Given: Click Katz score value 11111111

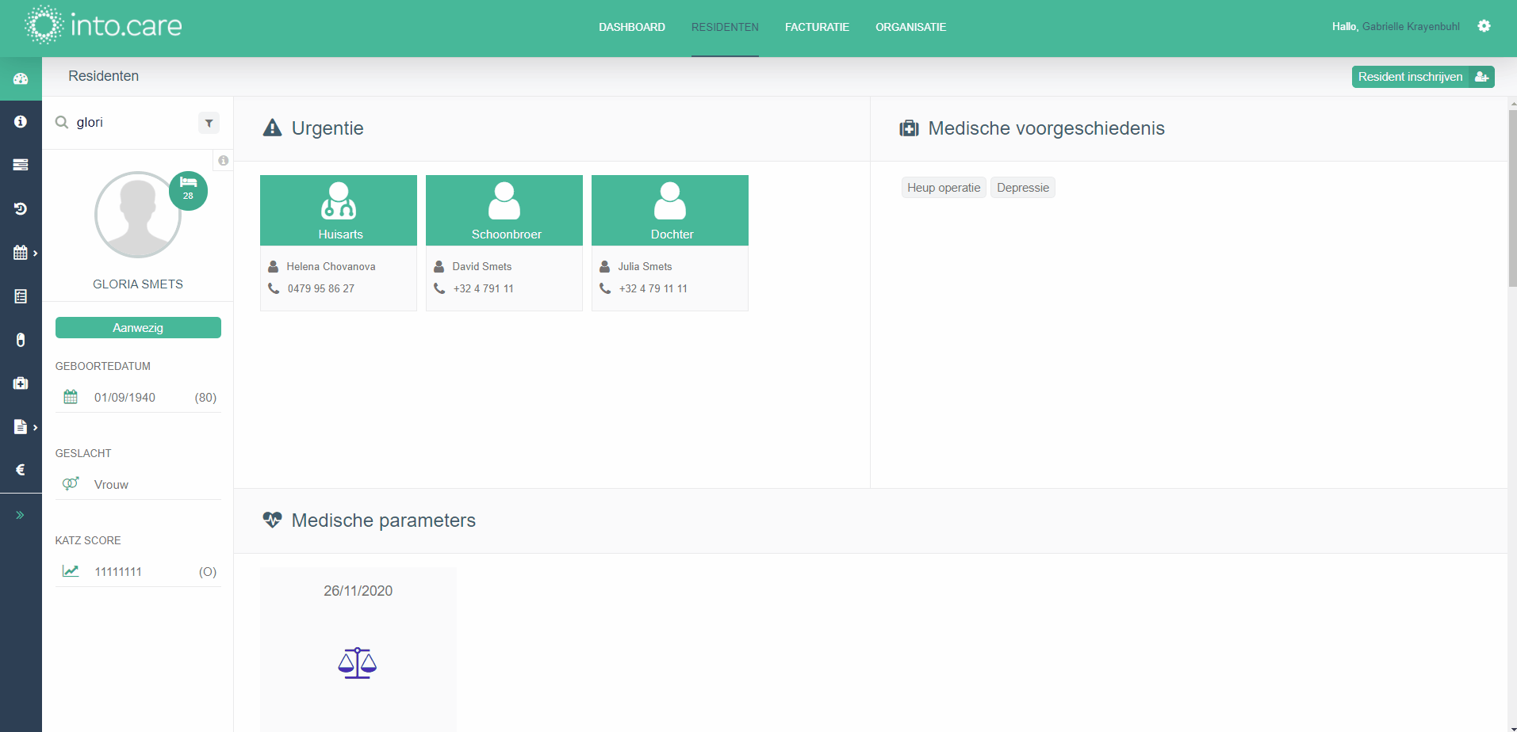Looking at the screenshot, I should 118,572.
